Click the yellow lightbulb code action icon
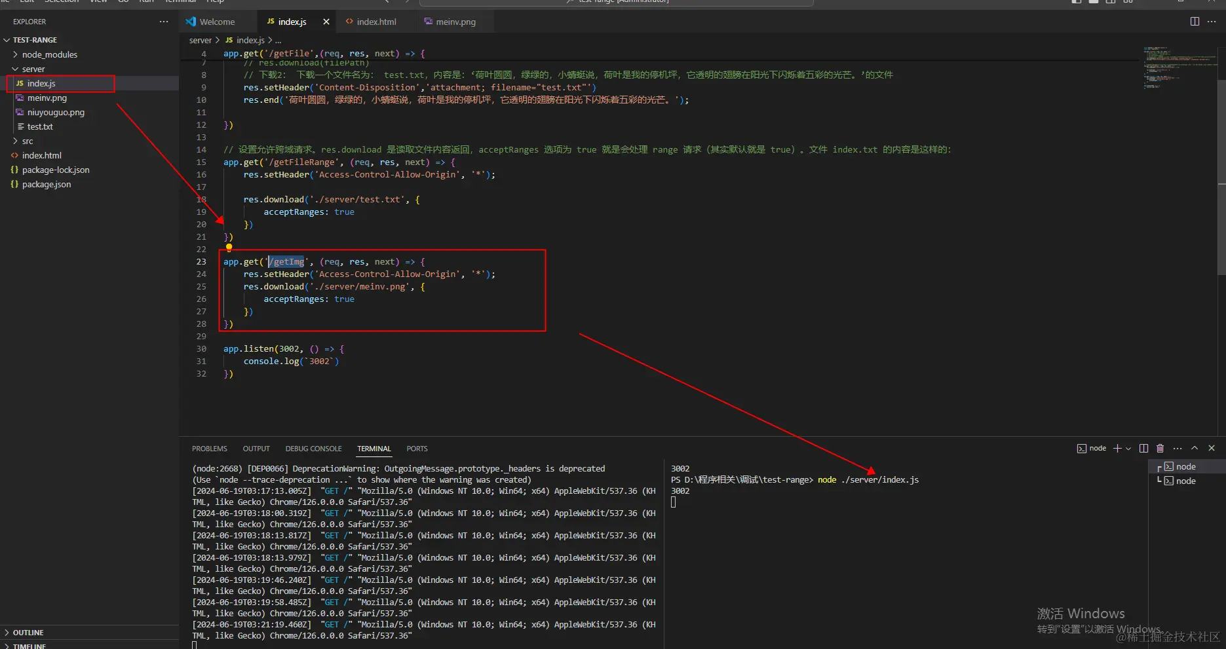This screenshot has height=649, width=1226. point(229,248)
